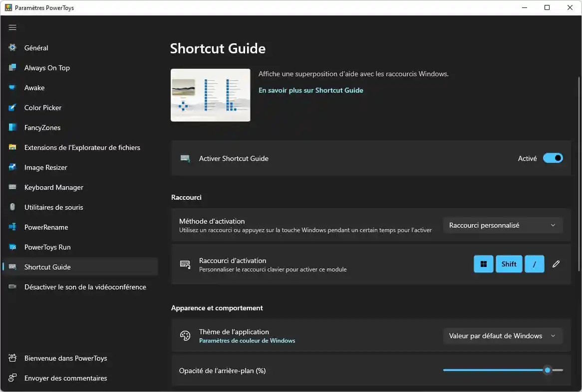Click the Opacité de l'arrière-plan slider handle

548,370
